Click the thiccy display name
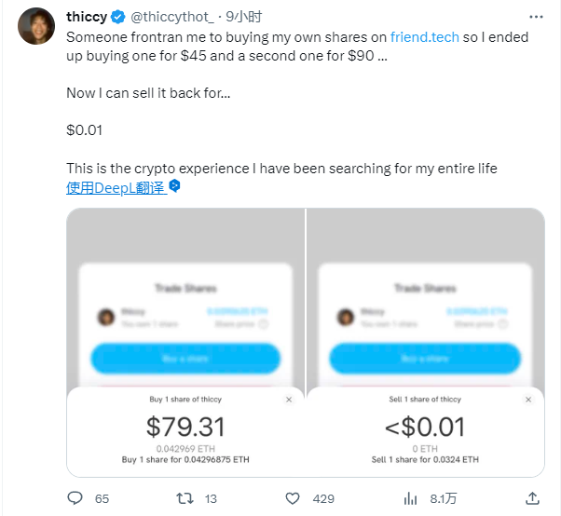The width and height of the screenshot is (561, 516). coord(86,17)
